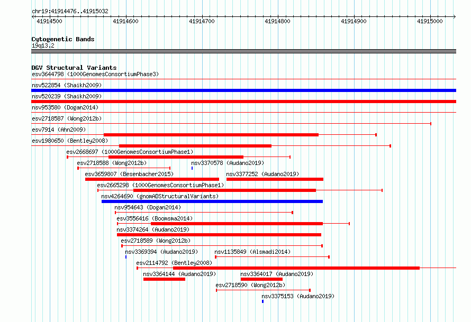471x322 pixels.
Task: Click ruler position 41915000
Action: coord(430,21)
